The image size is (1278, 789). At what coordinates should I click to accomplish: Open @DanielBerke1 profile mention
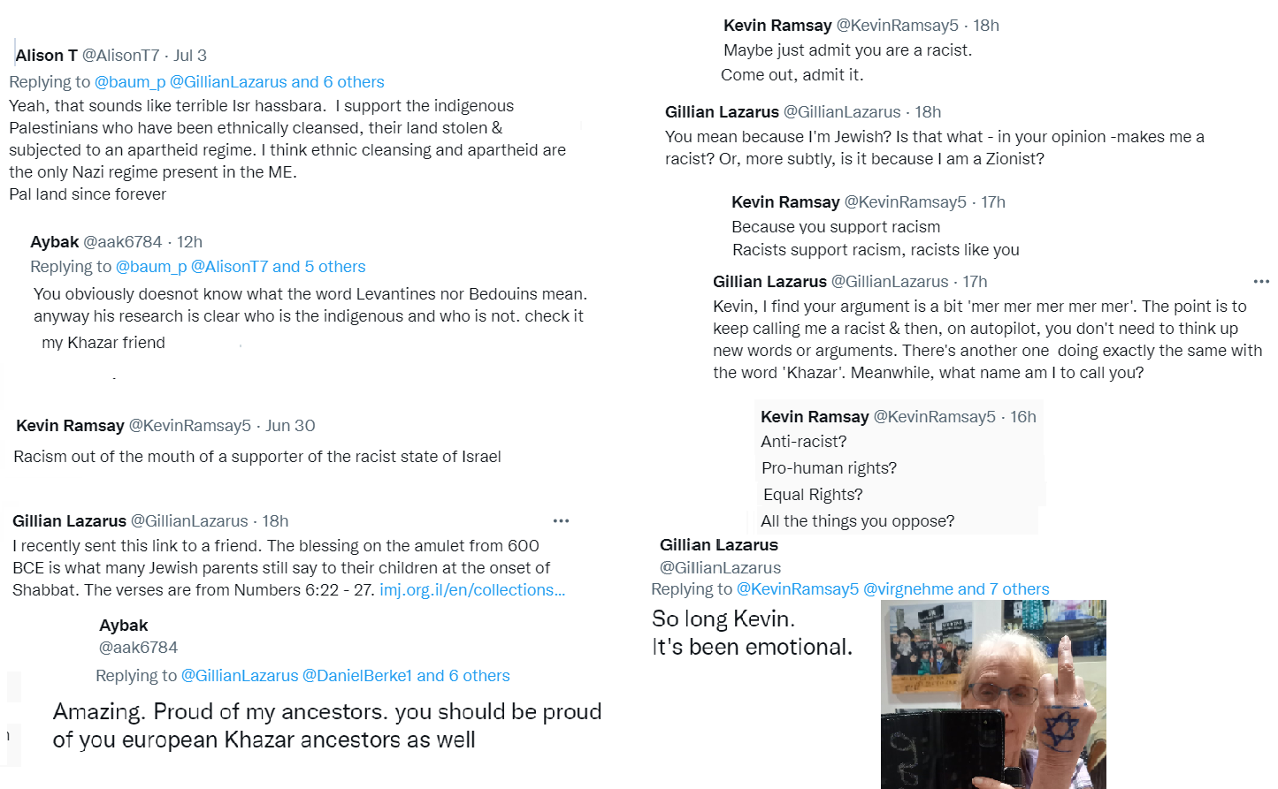pos(357,676)
